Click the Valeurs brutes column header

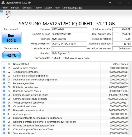[x=120, y=64]
